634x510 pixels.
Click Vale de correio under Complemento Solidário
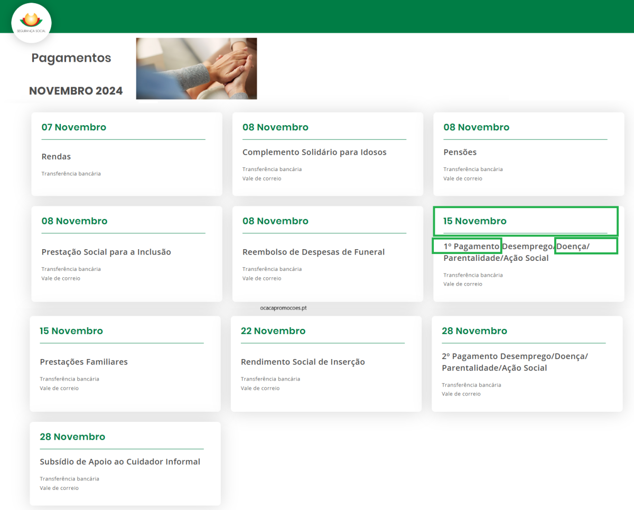pos(262,179)
